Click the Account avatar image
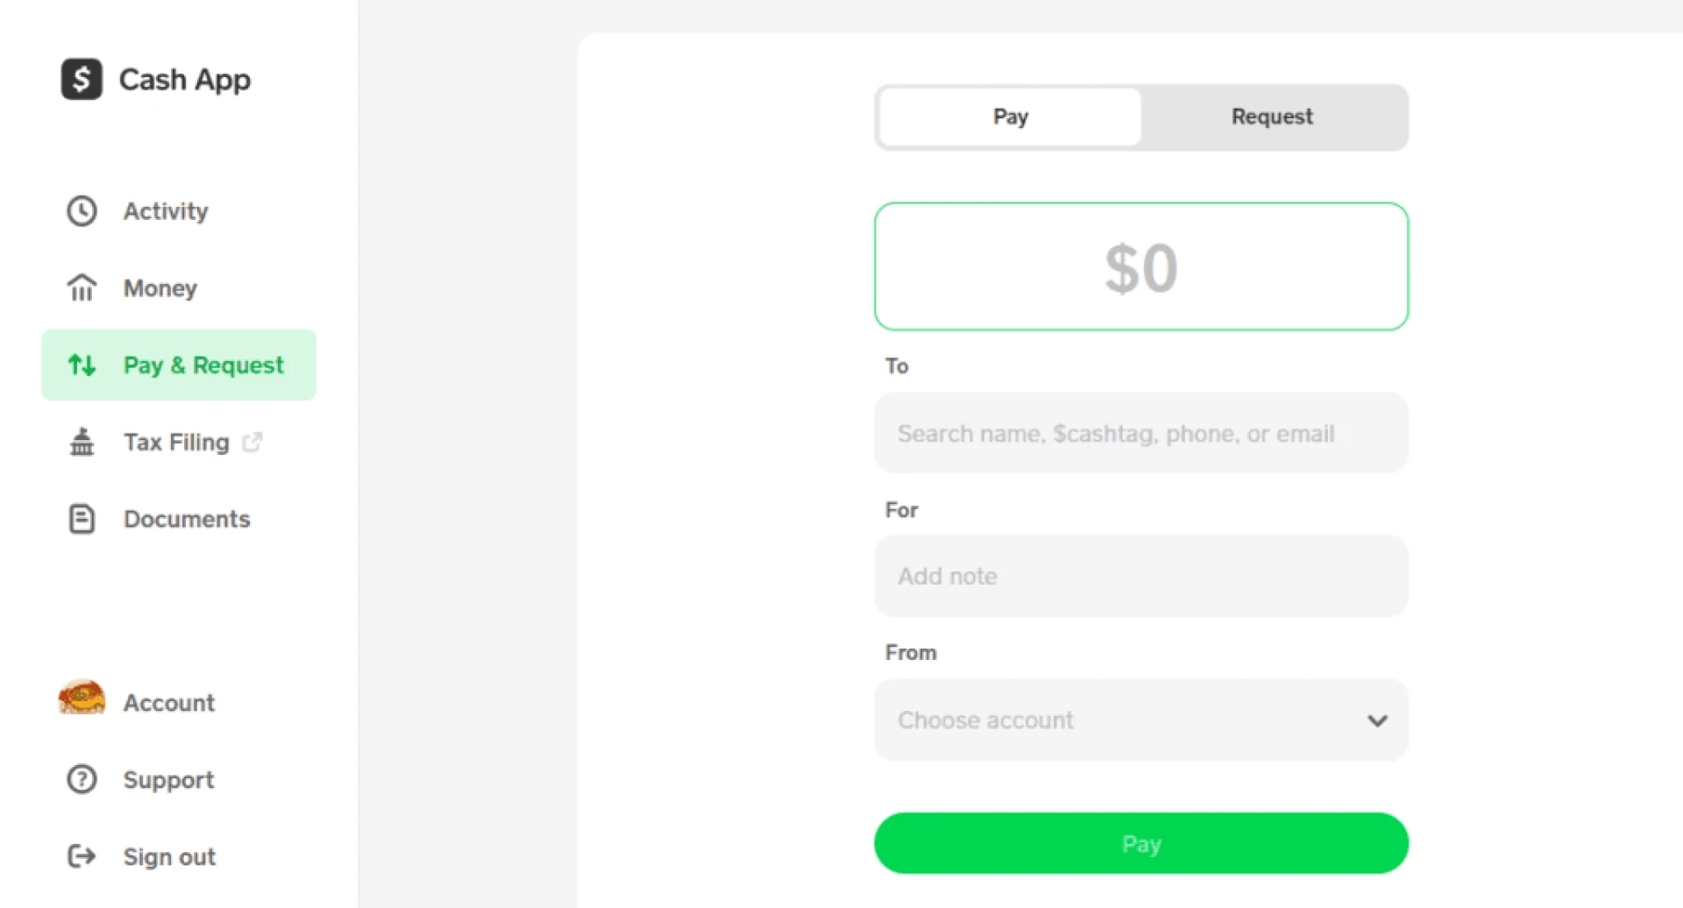This screenshot has height=908, width=1683. pos(81,699)
